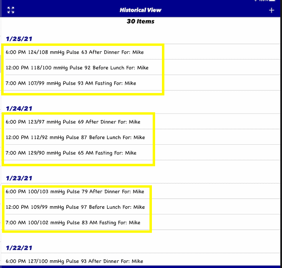This screenshot has height=268, width=282.
Task: View 1/24/21 12:00 PM 112/92 Before Lunch reading
Action: pyautogui.click(x=75, y=137)
